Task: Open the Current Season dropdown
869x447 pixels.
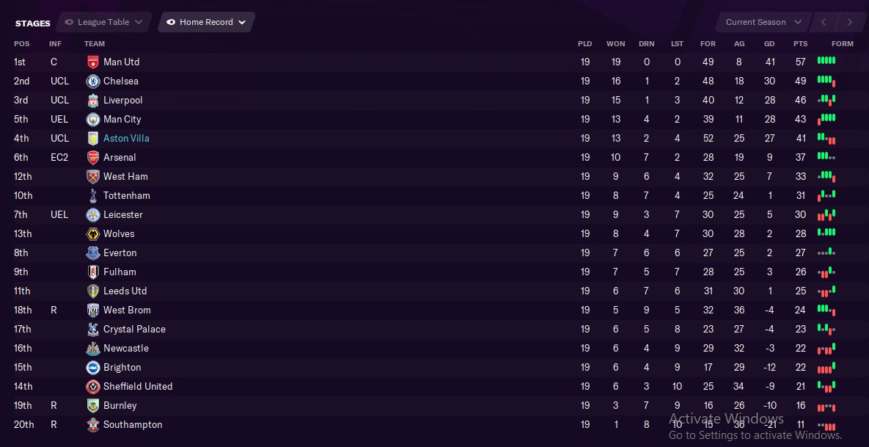Action: 797,23
